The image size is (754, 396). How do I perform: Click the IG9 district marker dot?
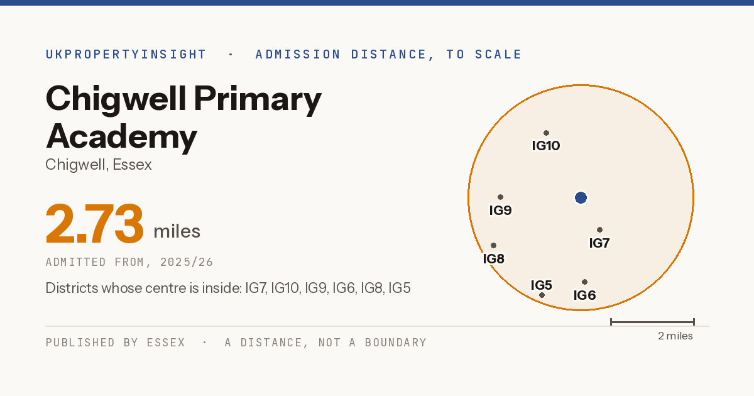500,197
